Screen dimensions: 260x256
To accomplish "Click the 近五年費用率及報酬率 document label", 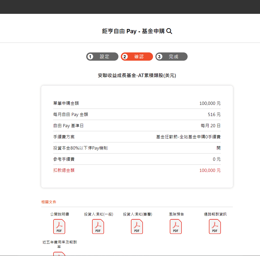I will (x=60, y=244).
